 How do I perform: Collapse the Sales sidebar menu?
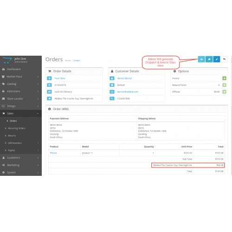(x=21, y=114)
